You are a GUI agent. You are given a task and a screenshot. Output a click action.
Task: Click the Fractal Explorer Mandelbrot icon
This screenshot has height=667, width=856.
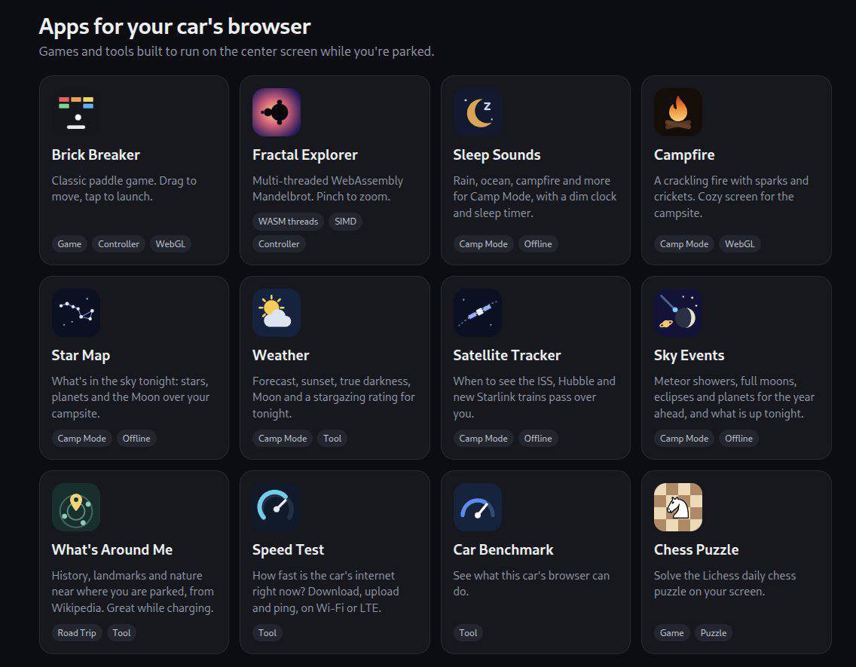tap(277, 112)
